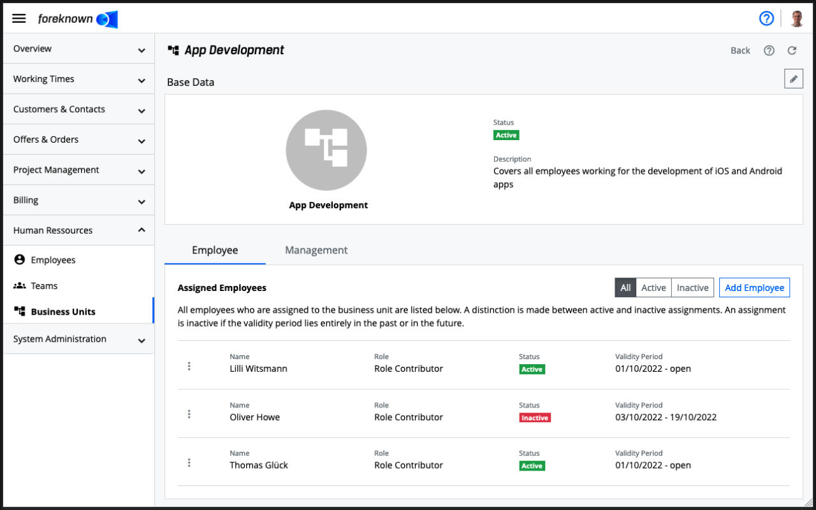Click the pencil edit icon for Base Data

(793, 79)
